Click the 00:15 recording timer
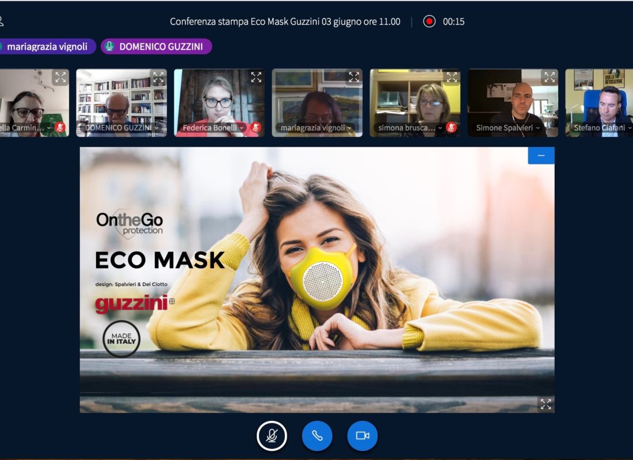Screen dimensions: 633x460 point(454,21)
